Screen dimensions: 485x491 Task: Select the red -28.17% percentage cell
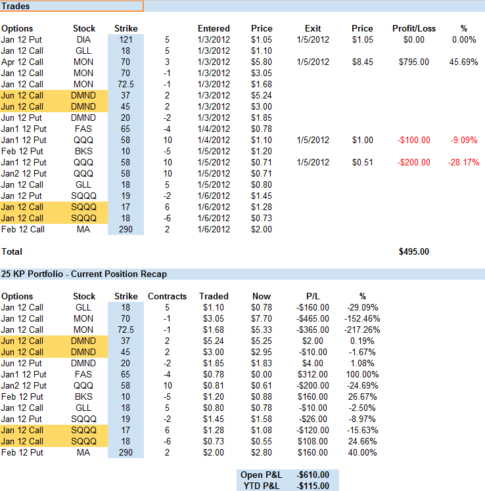click(x=464, y=162)
